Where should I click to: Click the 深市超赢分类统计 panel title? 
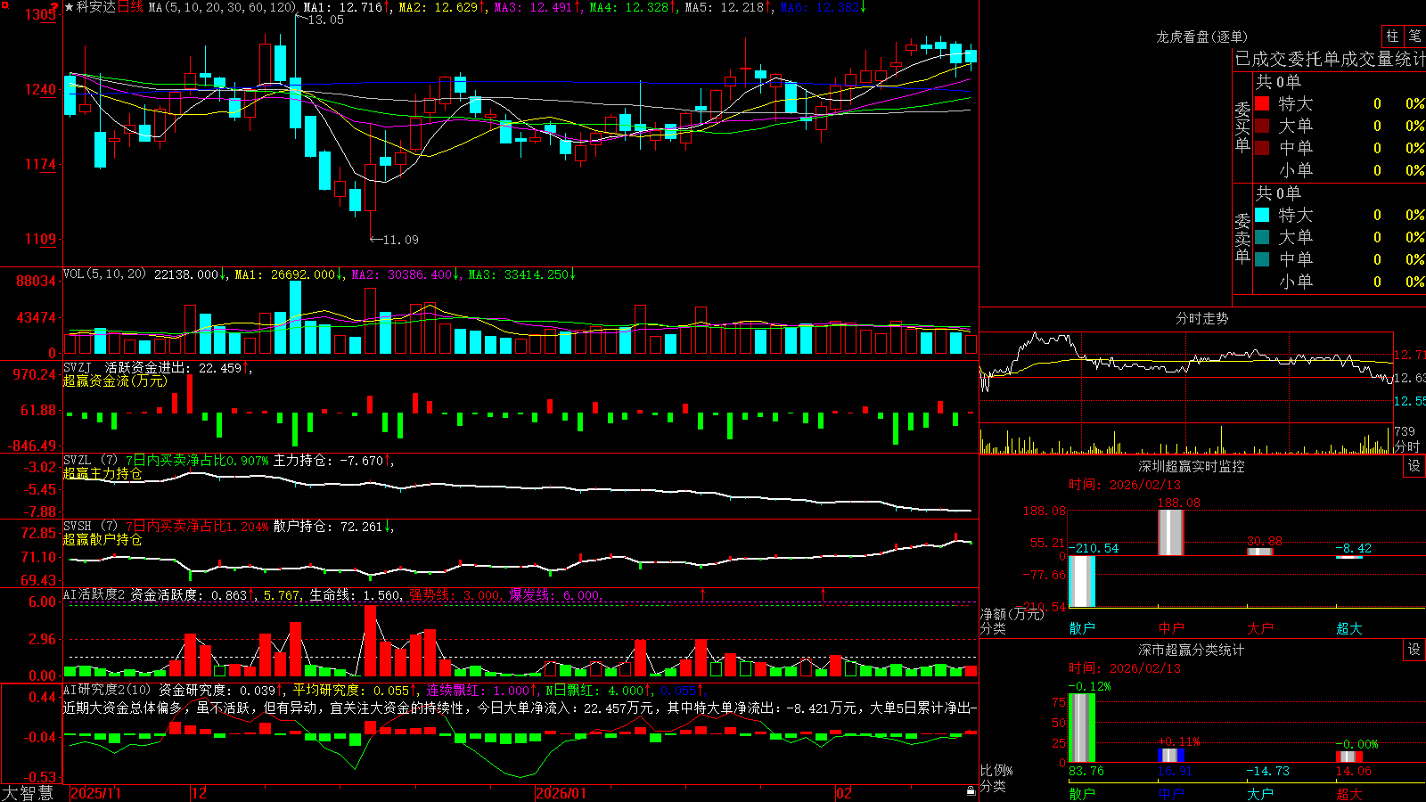1191,650
